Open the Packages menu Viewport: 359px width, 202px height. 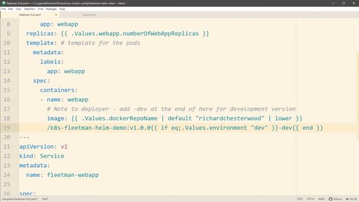[x=51, y=9]
